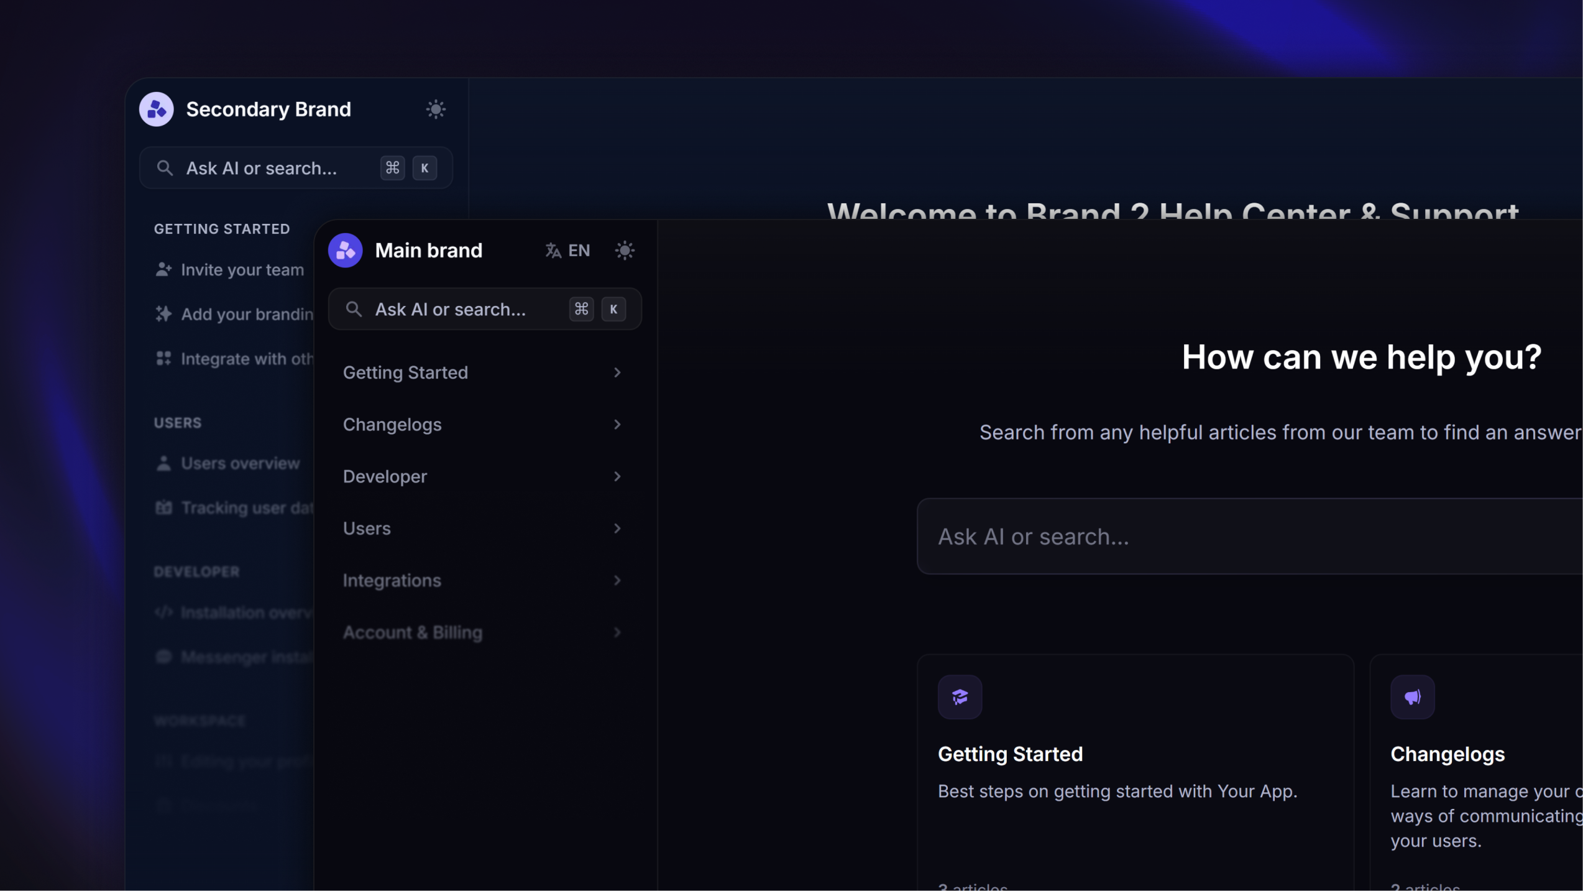Open the EN language selector
1583x891 pixels.
click(567, 250)
